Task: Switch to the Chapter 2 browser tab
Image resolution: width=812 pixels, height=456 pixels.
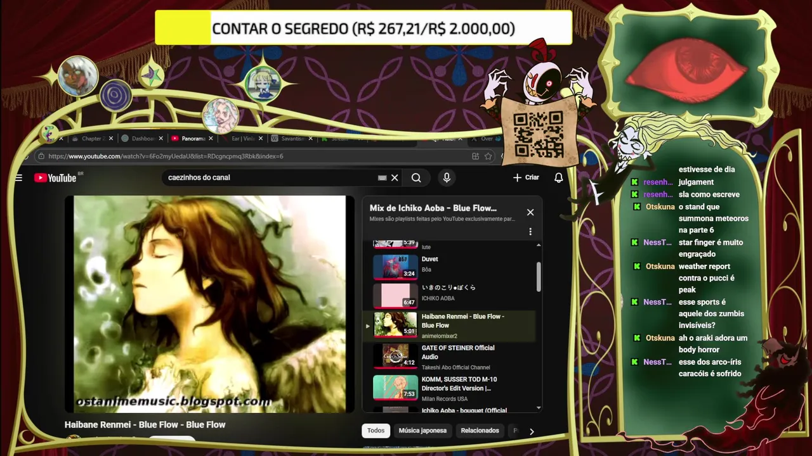Action: pos(93,139)
